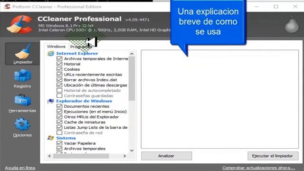Toggle Ejecuciones (en el menú Inicio) checkbox
Screen dimensions: 304x171
(x=59, y=112)
